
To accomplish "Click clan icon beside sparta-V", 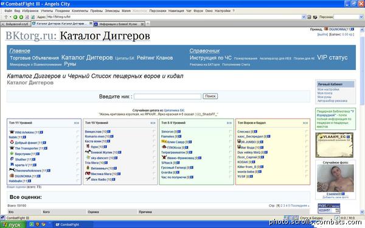I will [x=12, y=165].
